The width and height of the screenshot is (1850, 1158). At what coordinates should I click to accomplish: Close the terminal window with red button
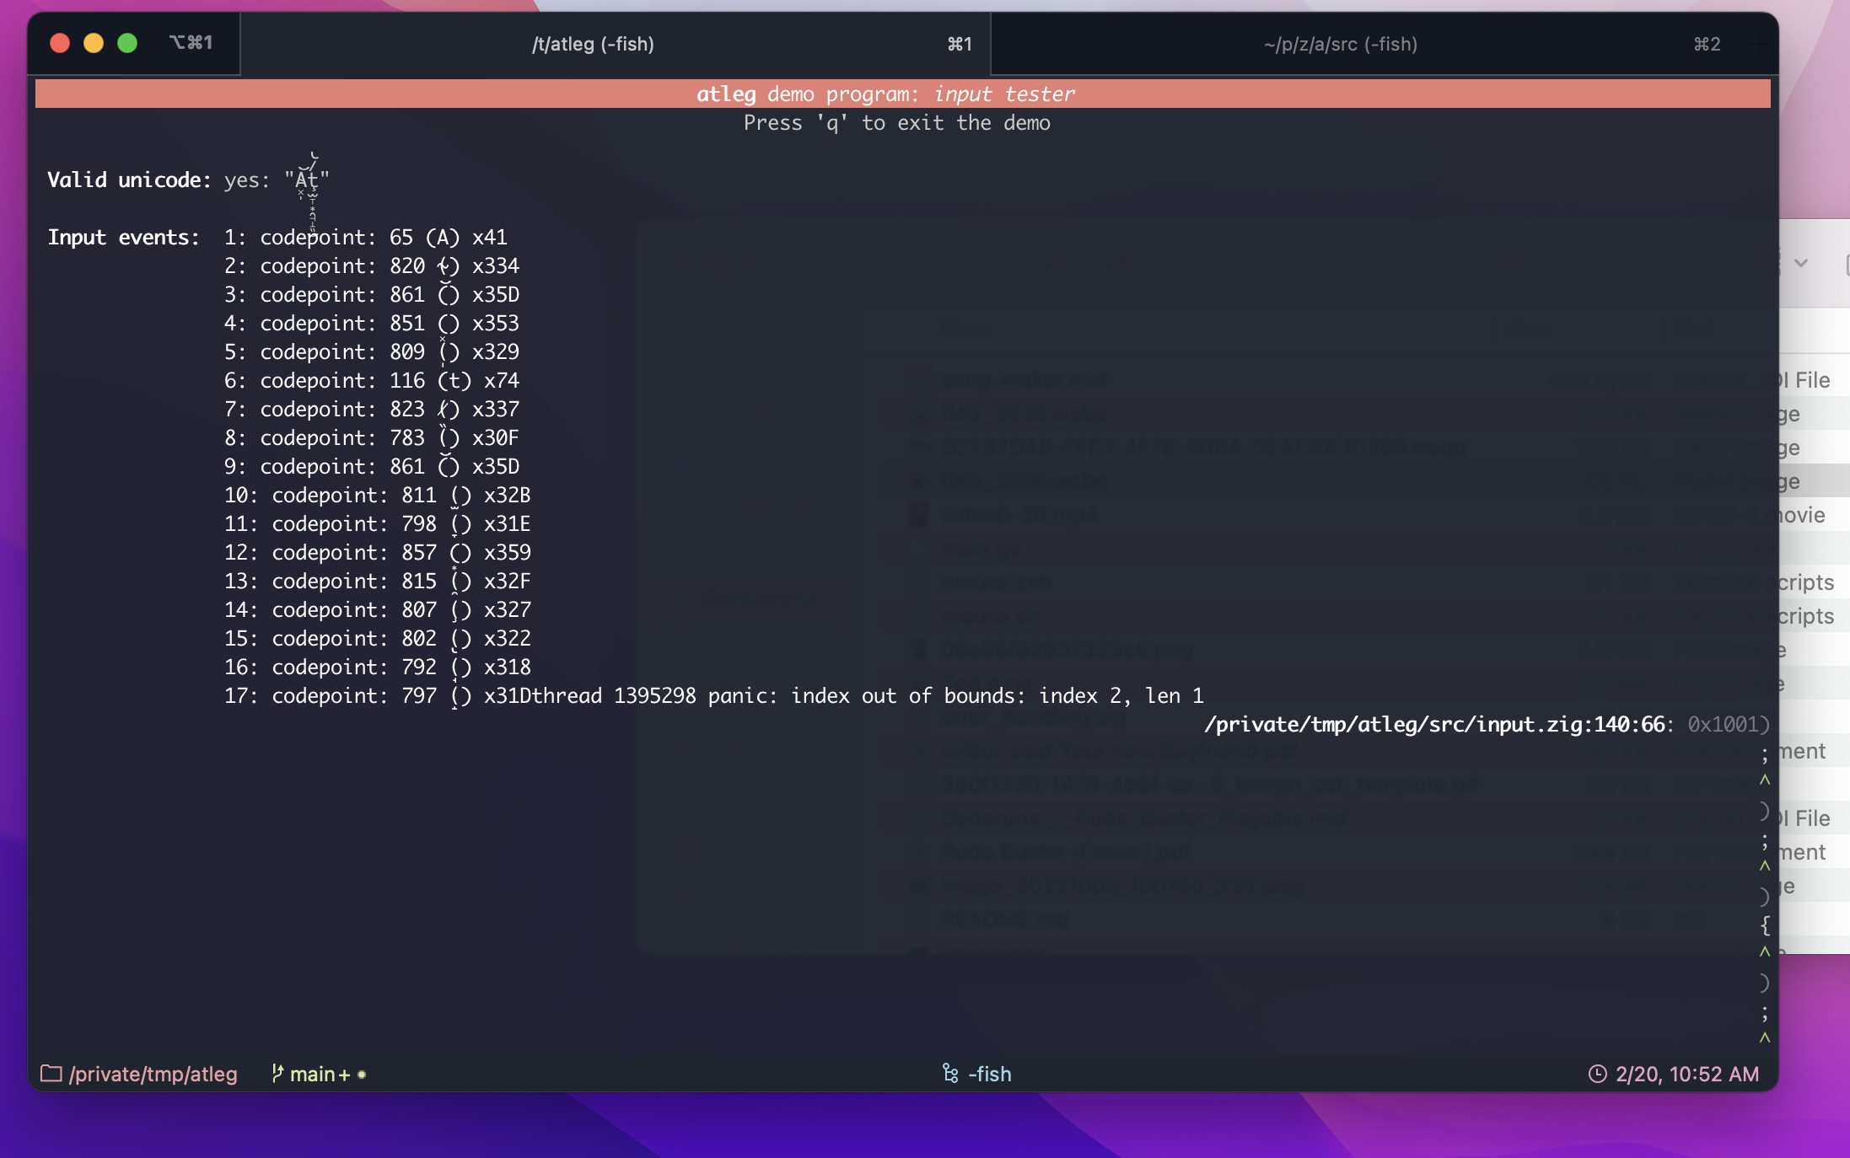60,43
